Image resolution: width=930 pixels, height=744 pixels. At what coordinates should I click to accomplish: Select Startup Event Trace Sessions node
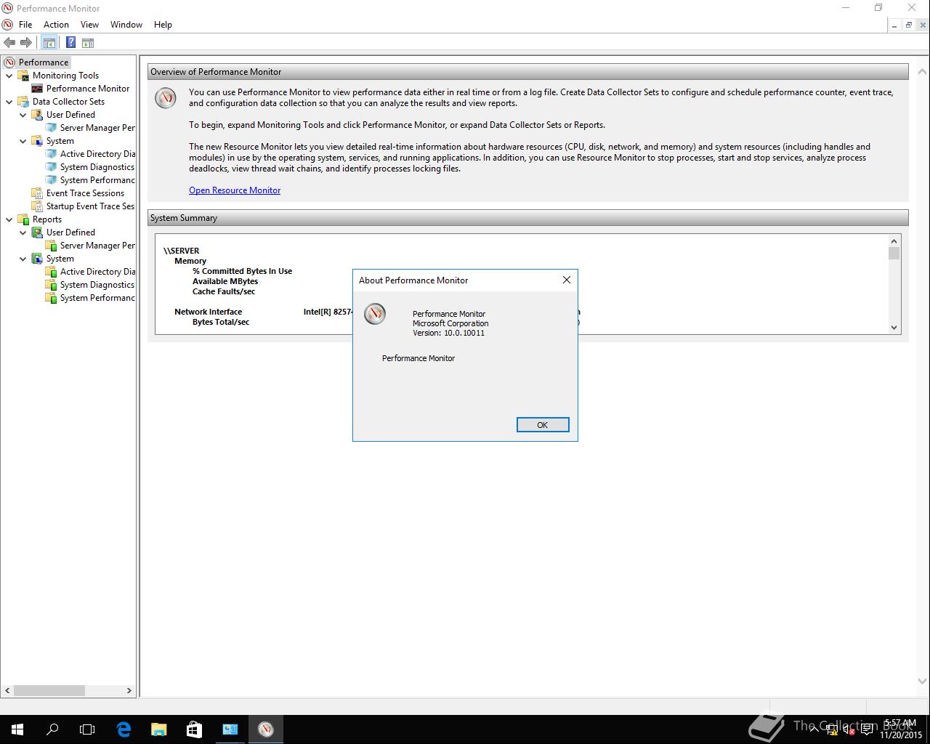90,206
